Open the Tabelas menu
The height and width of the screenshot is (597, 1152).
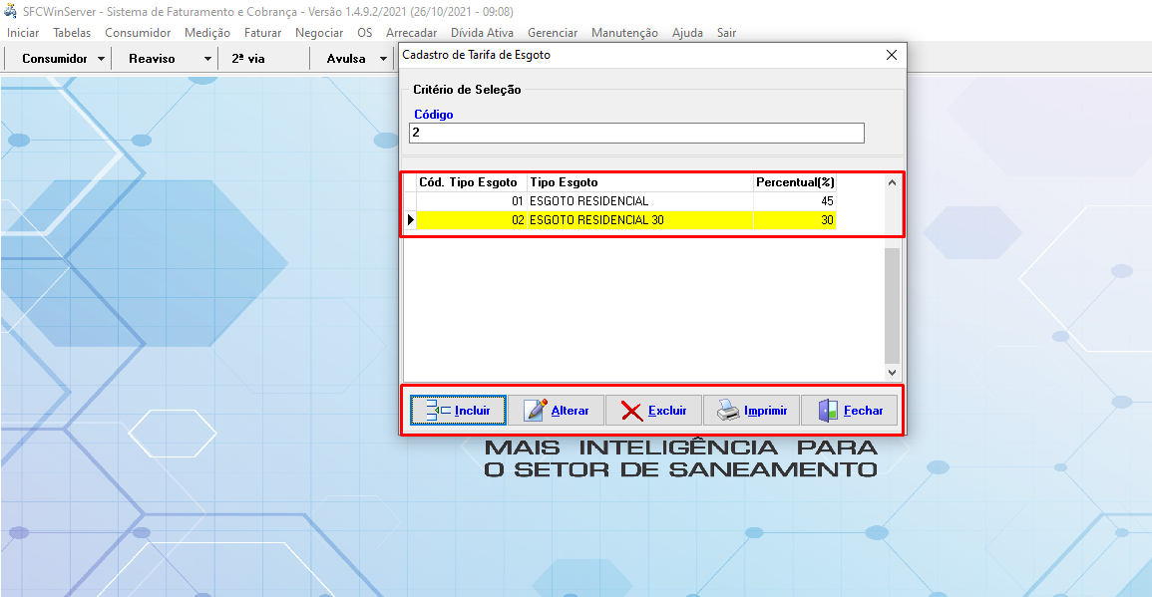pyautogui.click(x=72, y=33)
